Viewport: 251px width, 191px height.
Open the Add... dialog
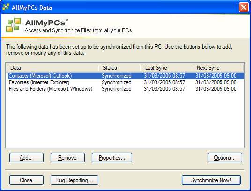tap(26, 158)
